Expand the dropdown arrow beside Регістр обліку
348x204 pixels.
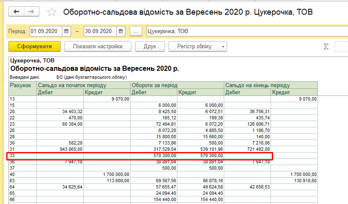click(223, 46)
